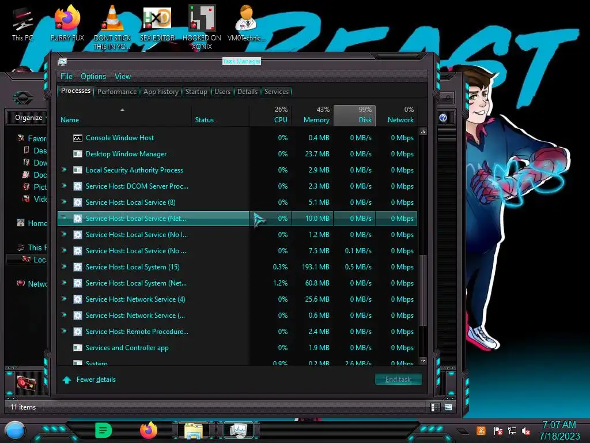Image resolution: width=590 pixels, height=443 pixels.
Task: Open the File menu
Action: tap(66, 77)
